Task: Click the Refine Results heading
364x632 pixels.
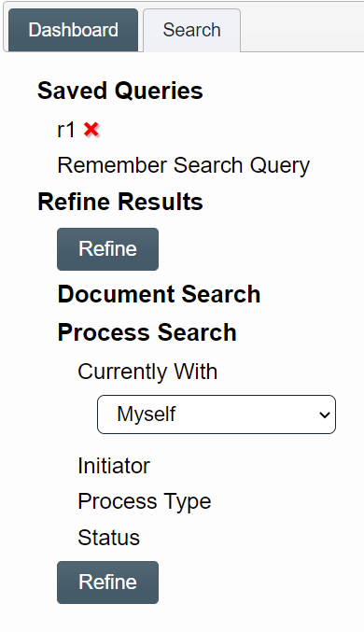Action: point(120,202)
